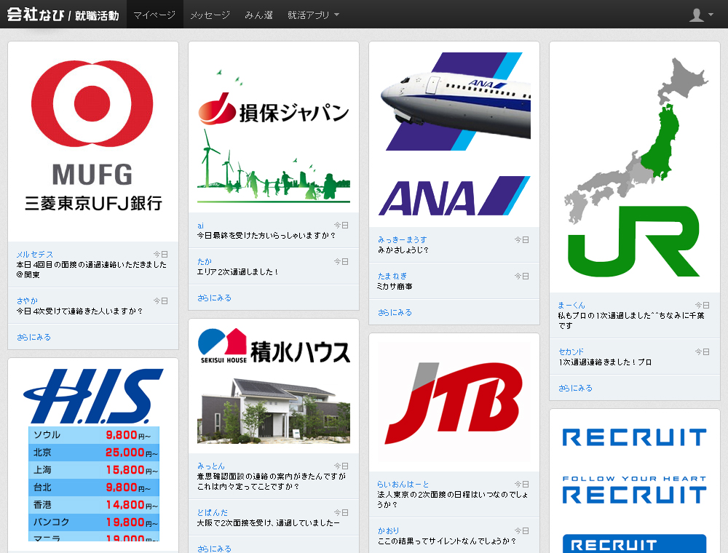
Task: Open the user profile icon menu
Action: 700,15
